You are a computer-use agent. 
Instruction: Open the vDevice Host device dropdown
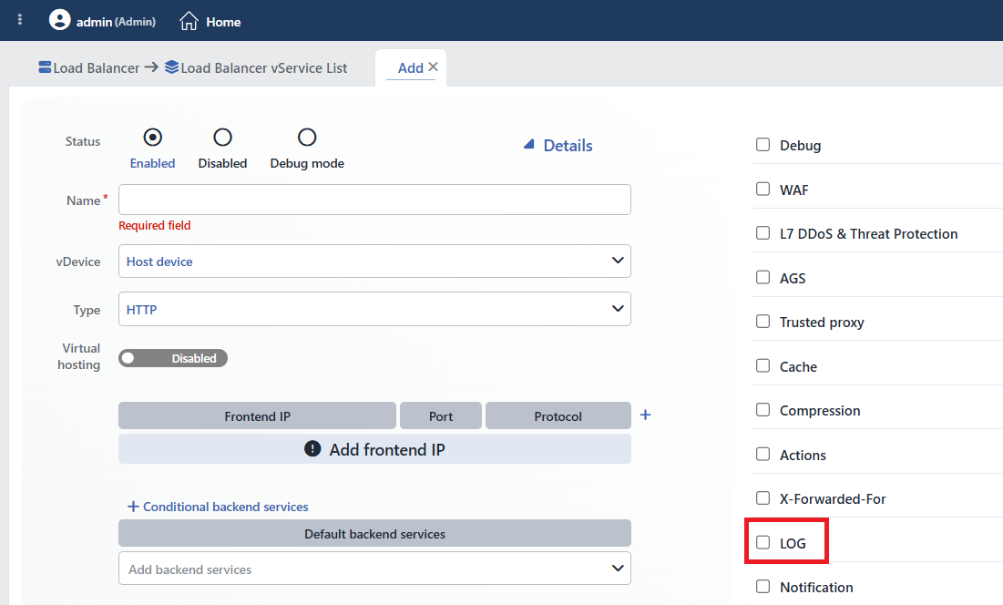click(x=374, y=261)
